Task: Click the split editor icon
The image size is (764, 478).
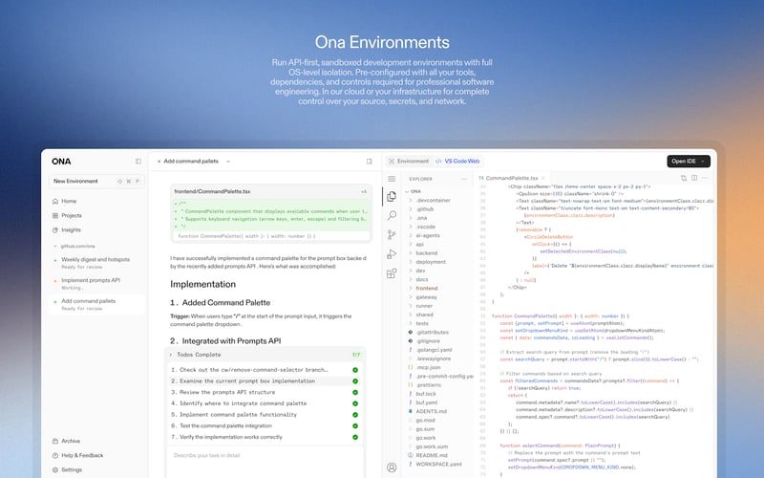Action: [694, 178]
